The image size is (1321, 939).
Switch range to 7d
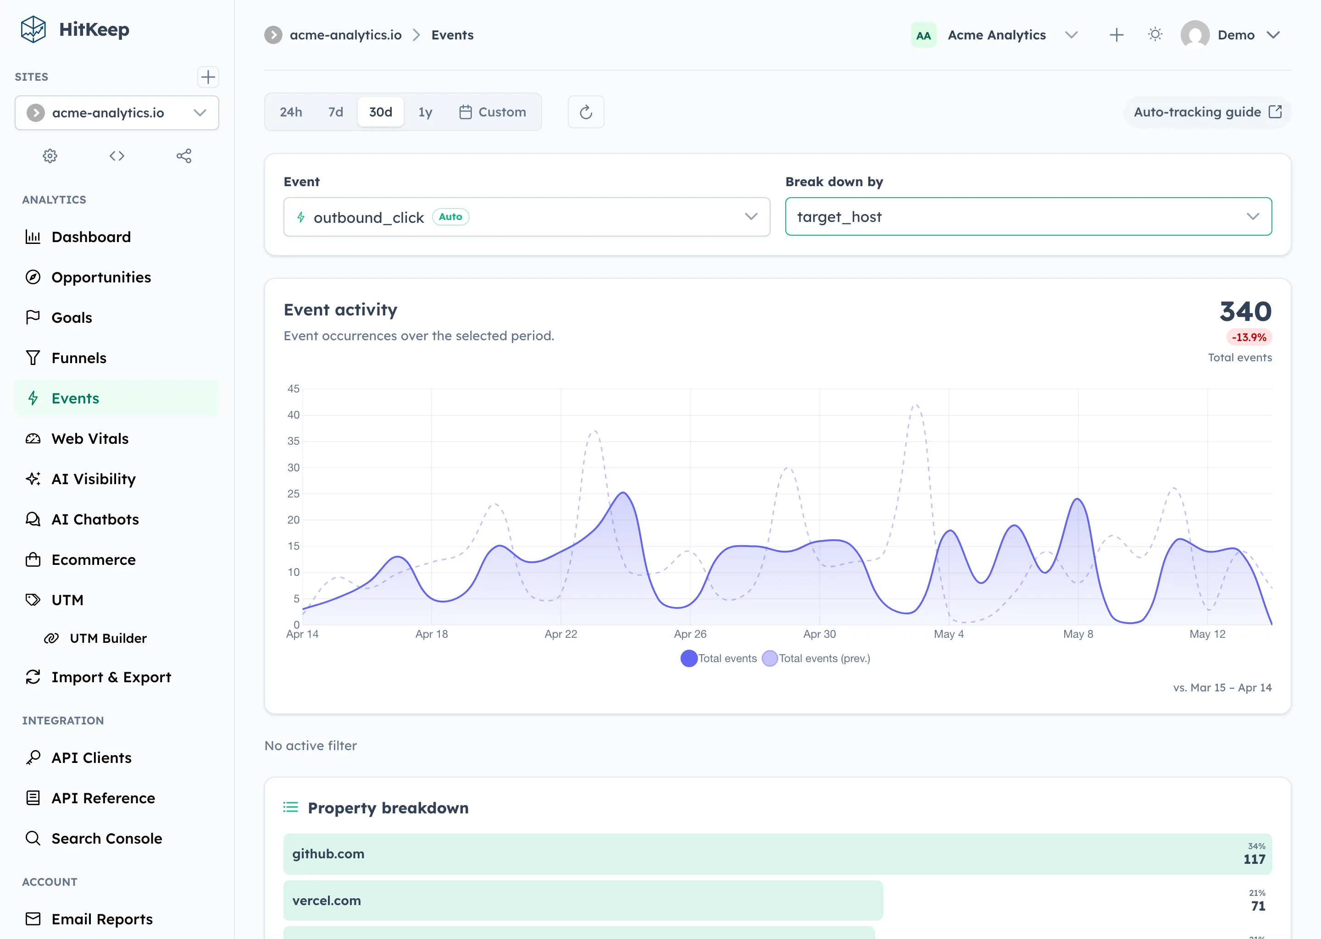pyautogui.click(x=335, y=111)
